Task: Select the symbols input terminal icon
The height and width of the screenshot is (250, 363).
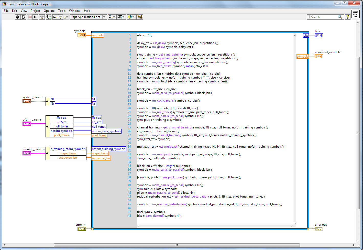Action: pyautogui.click(x=82, y=35)
